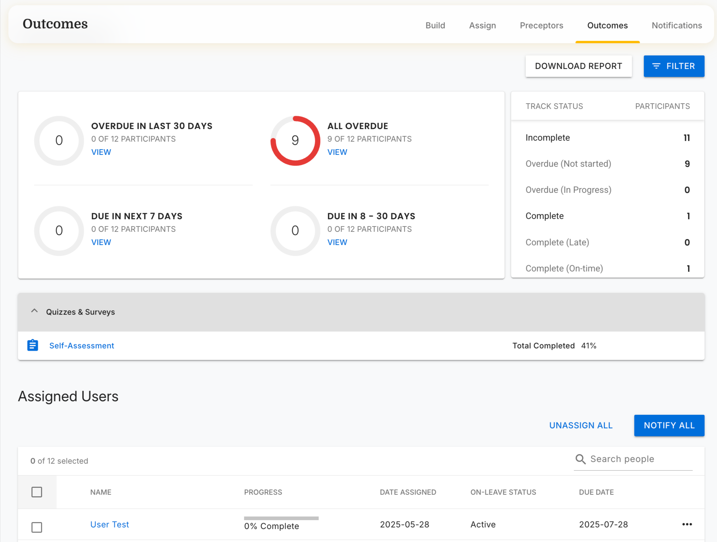Sort by the Due Date column header

pos(596,492)
